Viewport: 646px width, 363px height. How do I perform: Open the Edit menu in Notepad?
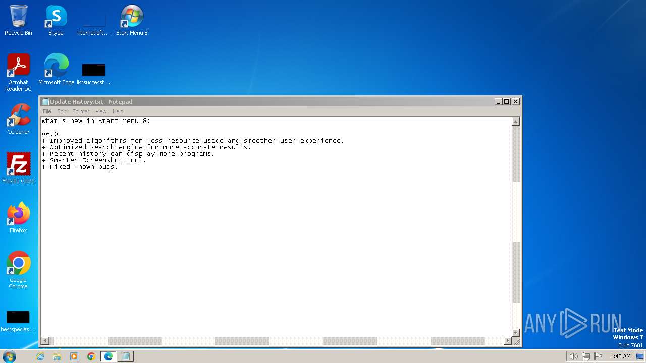(x=62, y=111)
